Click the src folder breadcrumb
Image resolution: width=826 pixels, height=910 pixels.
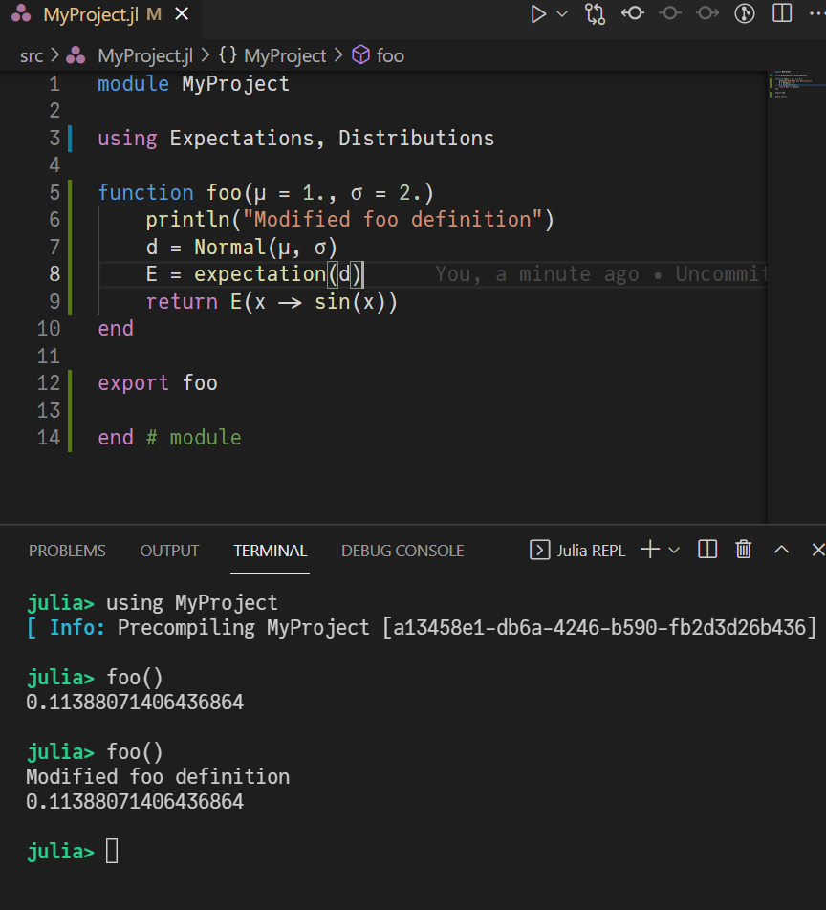[32, 55]
